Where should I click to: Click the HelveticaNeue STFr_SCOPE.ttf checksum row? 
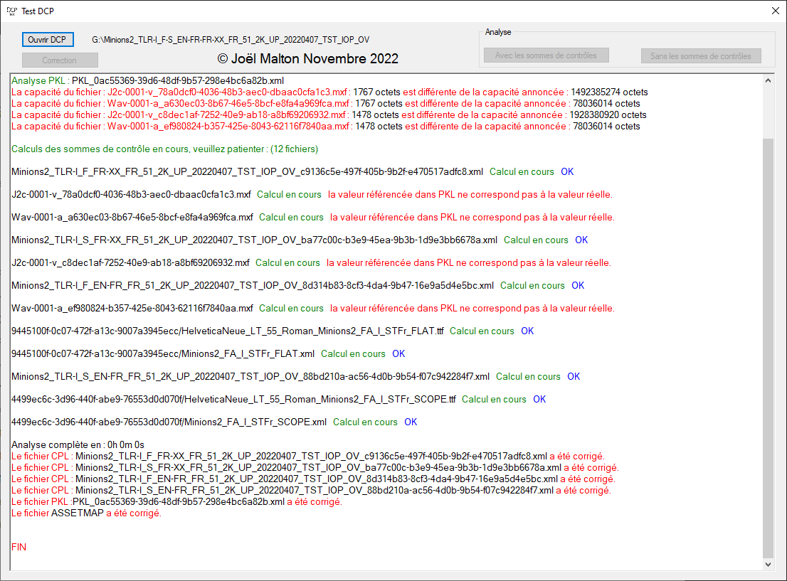278,400
